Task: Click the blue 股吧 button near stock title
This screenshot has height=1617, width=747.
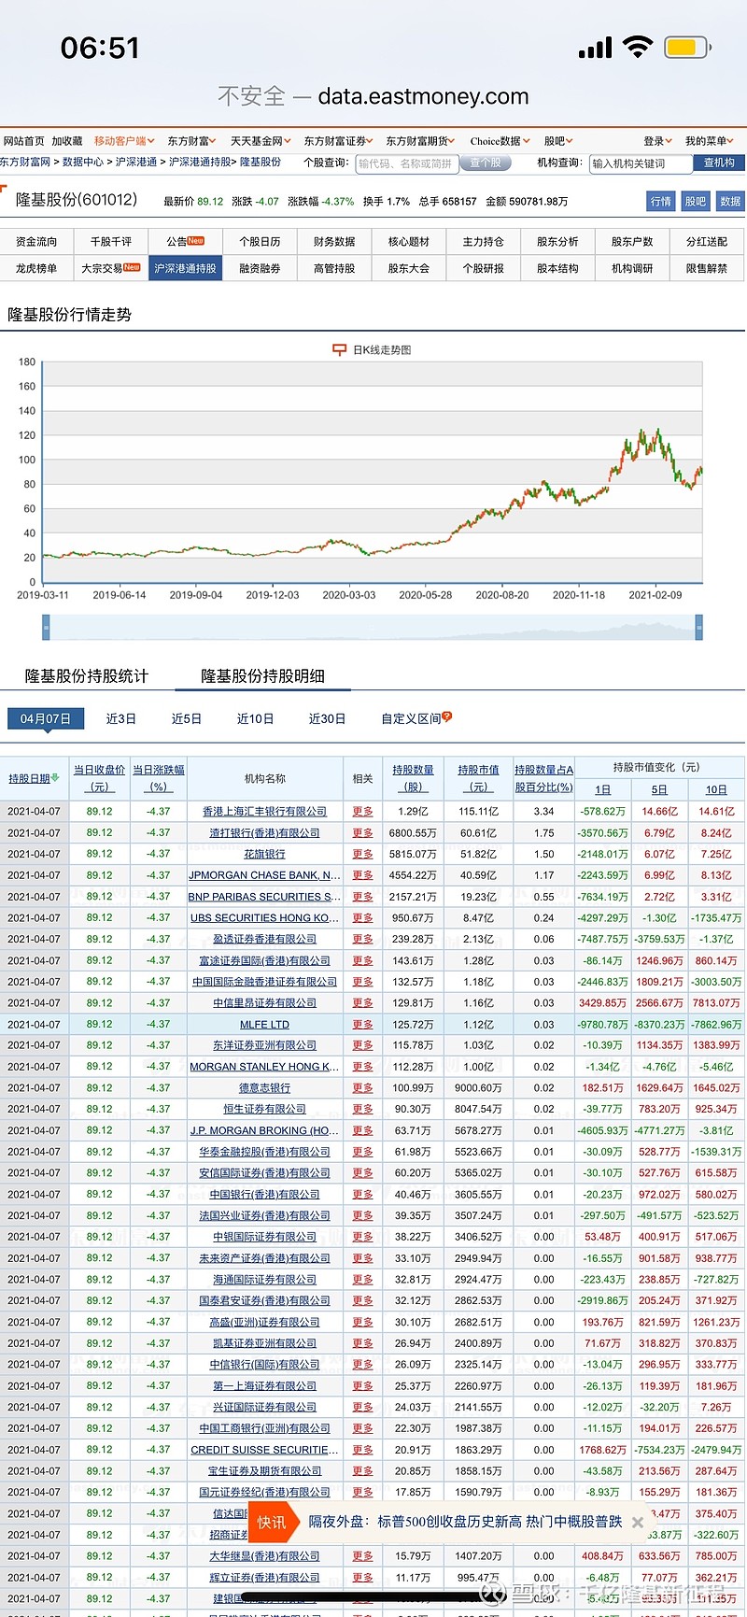Action: [696, 201]
